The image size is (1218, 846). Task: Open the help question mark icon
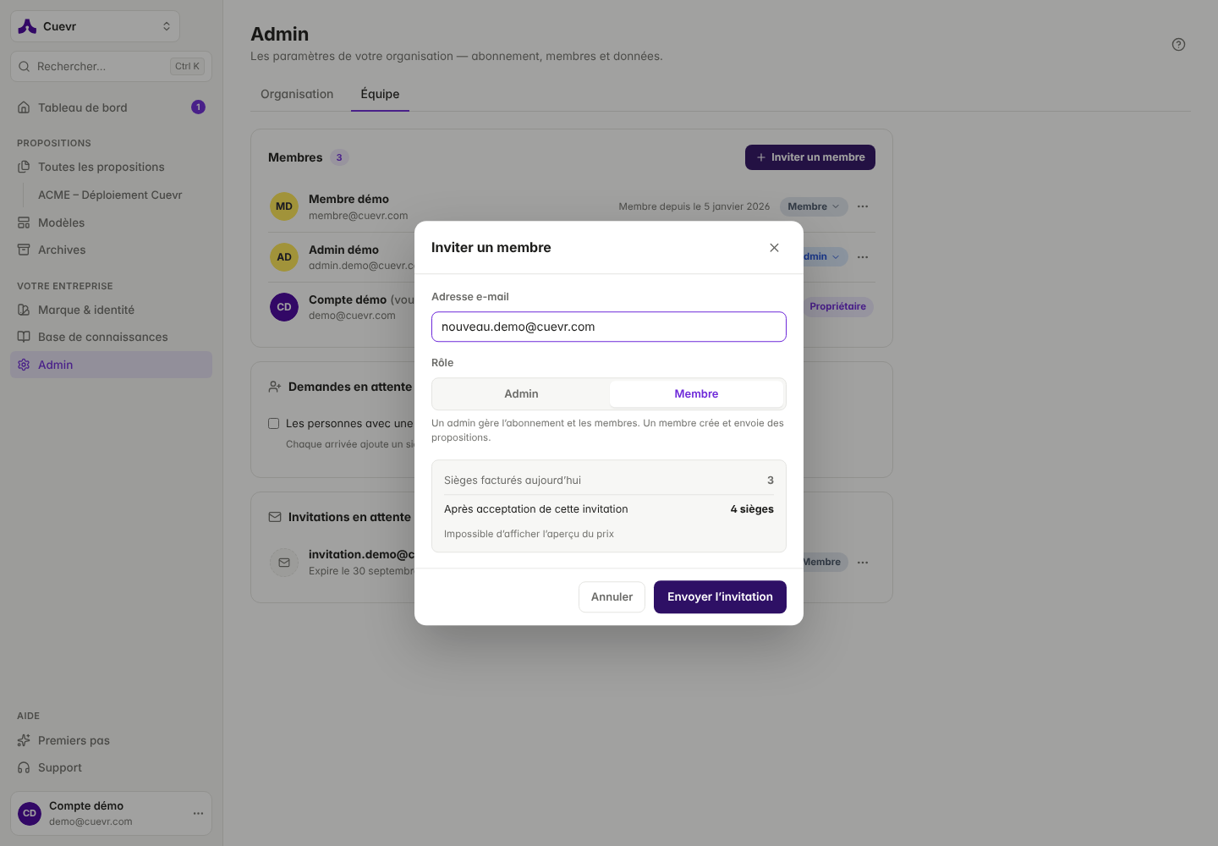tap(1178, 45)
